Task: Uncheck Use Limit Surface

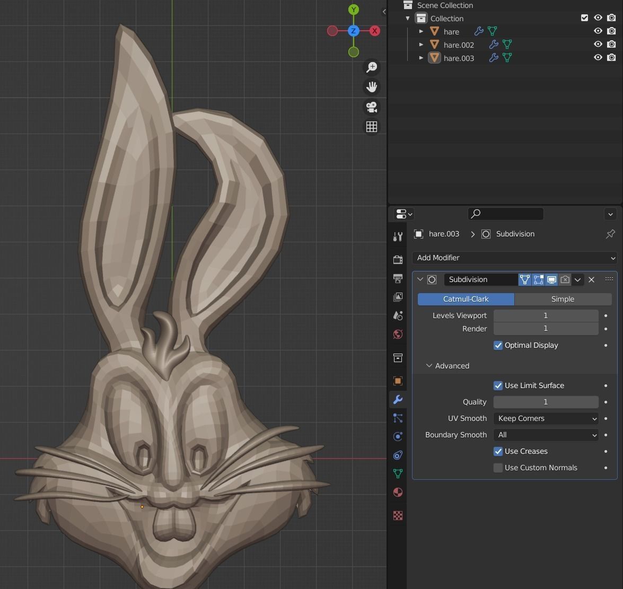Action: tap(498, 385)
